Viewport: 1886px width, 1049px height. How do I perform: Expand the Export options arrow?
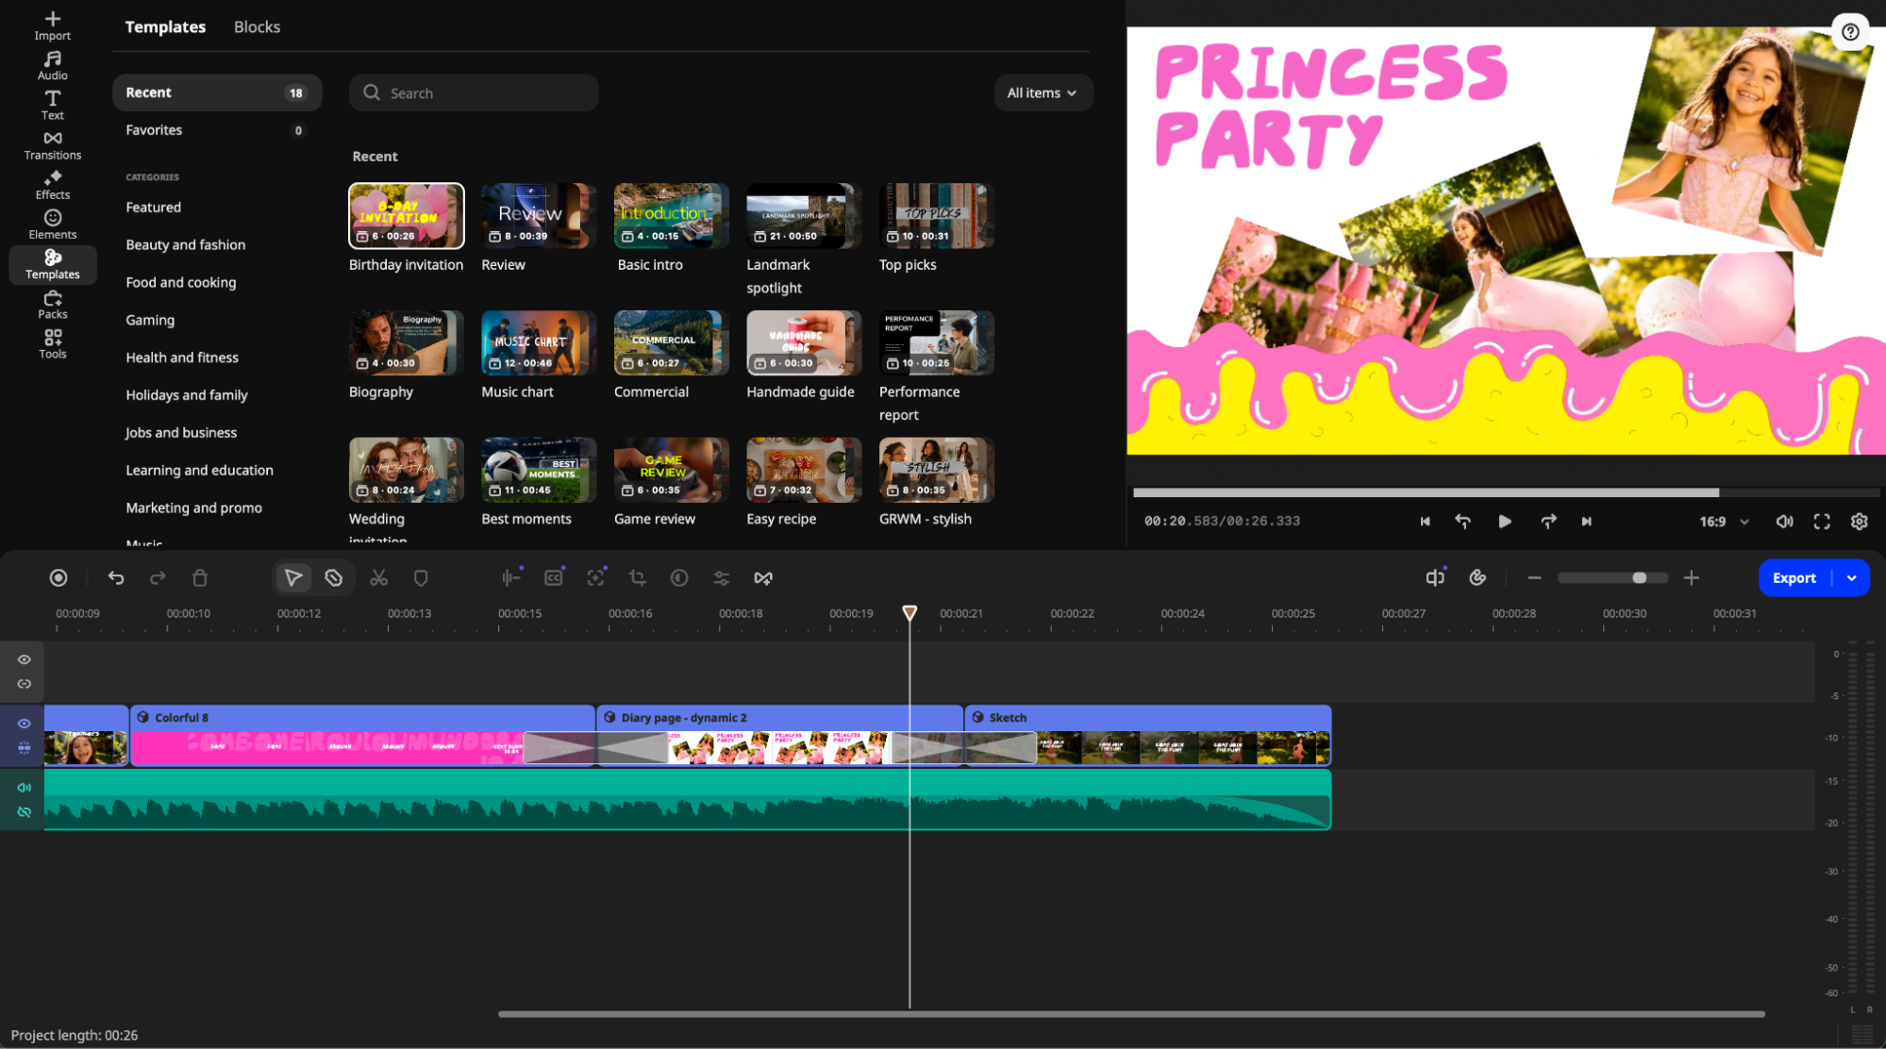[x=1852, y=577]
